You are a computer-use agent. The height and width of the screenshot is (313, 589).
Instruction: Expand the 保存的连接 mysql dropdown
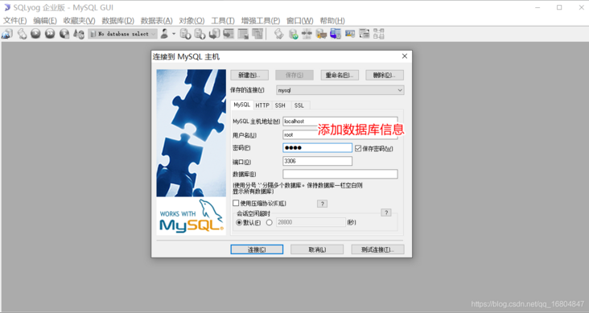pos(340,90)
